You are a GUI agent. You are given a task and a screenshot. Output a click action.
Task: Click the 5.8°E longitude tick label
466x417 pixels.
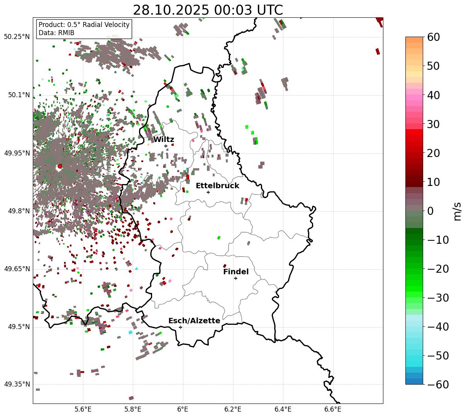coord(133,409)
